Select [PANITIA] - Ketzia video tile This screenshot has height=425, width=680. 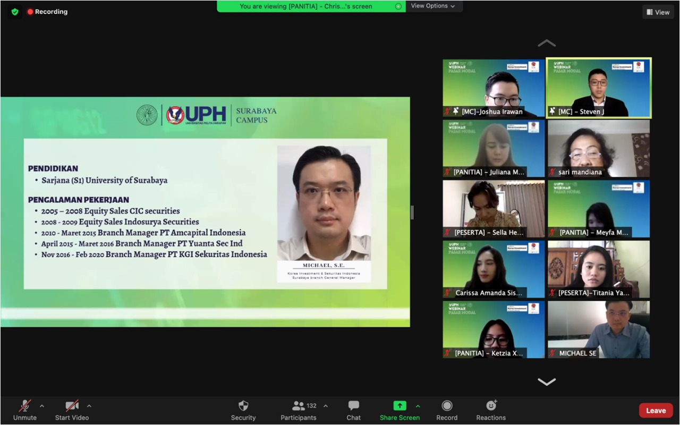494,329
